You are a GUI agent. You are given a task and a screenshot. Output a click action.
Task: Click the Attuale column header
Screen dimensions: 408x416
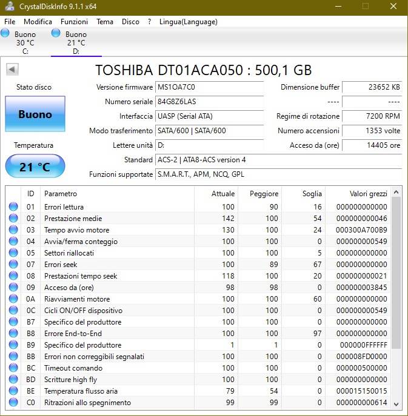(x=216, y=193)
